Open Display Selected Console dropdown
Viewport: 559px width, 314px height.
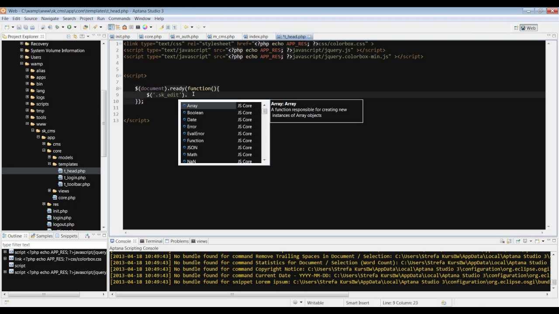531,241
